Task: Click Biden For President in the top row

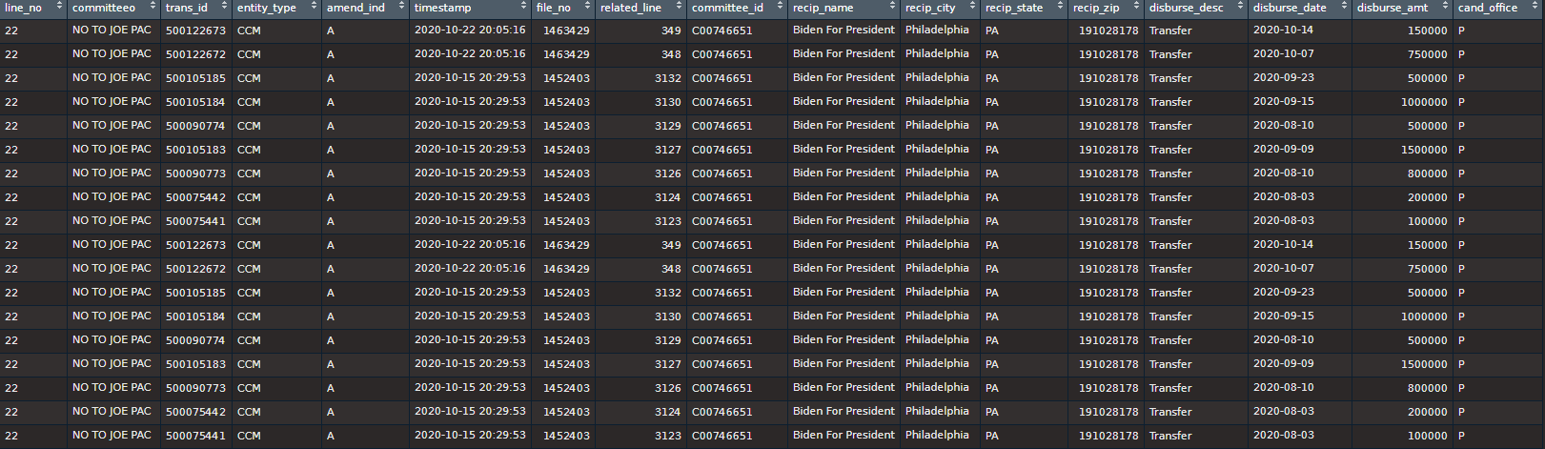Action: point(844,31)
